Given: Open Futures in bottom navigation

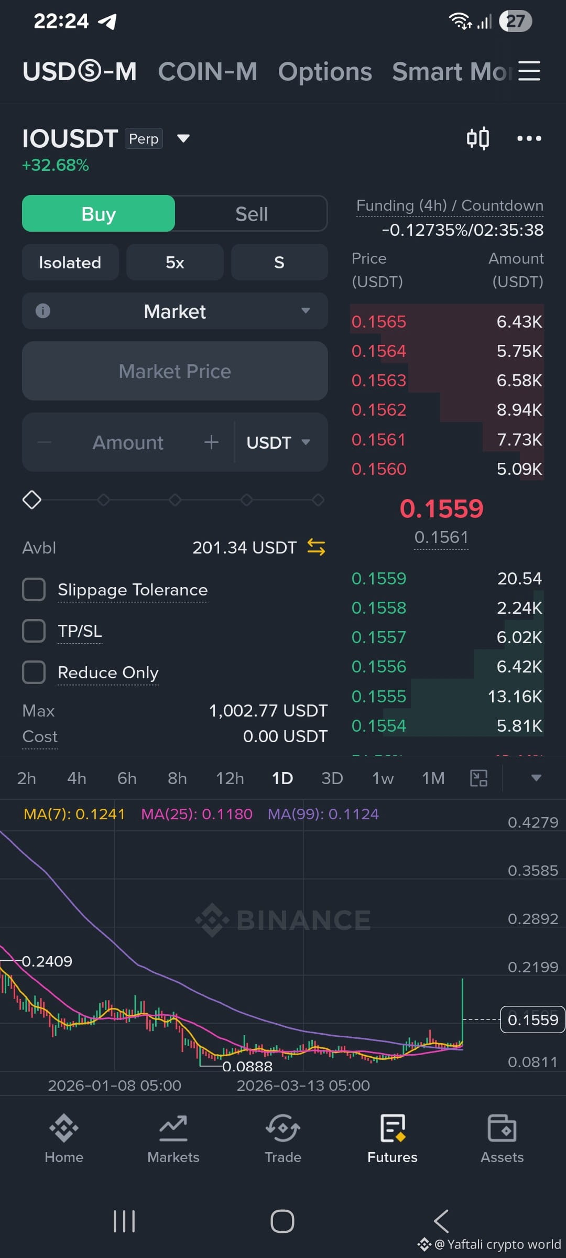Looking at the screenshot, I should pos(393,1138).
